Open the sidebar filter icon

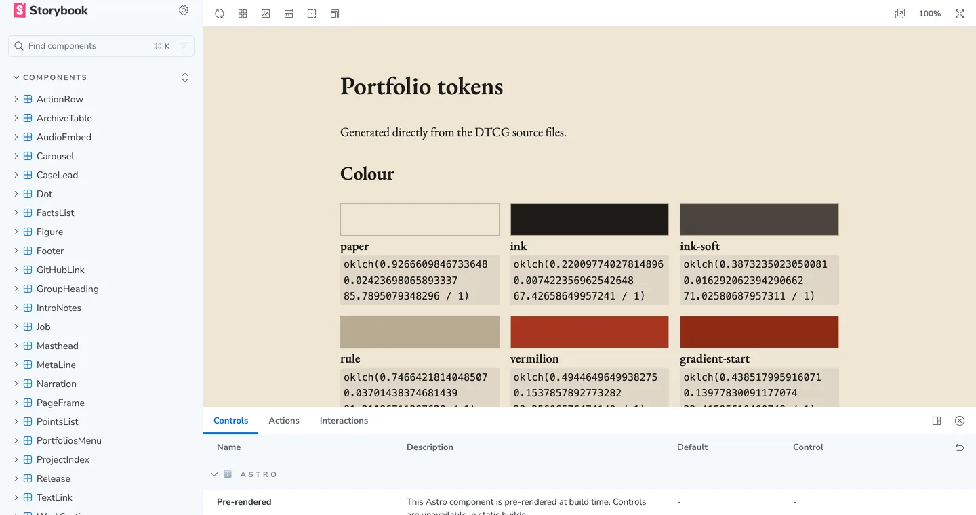click(x=184, y=46)
